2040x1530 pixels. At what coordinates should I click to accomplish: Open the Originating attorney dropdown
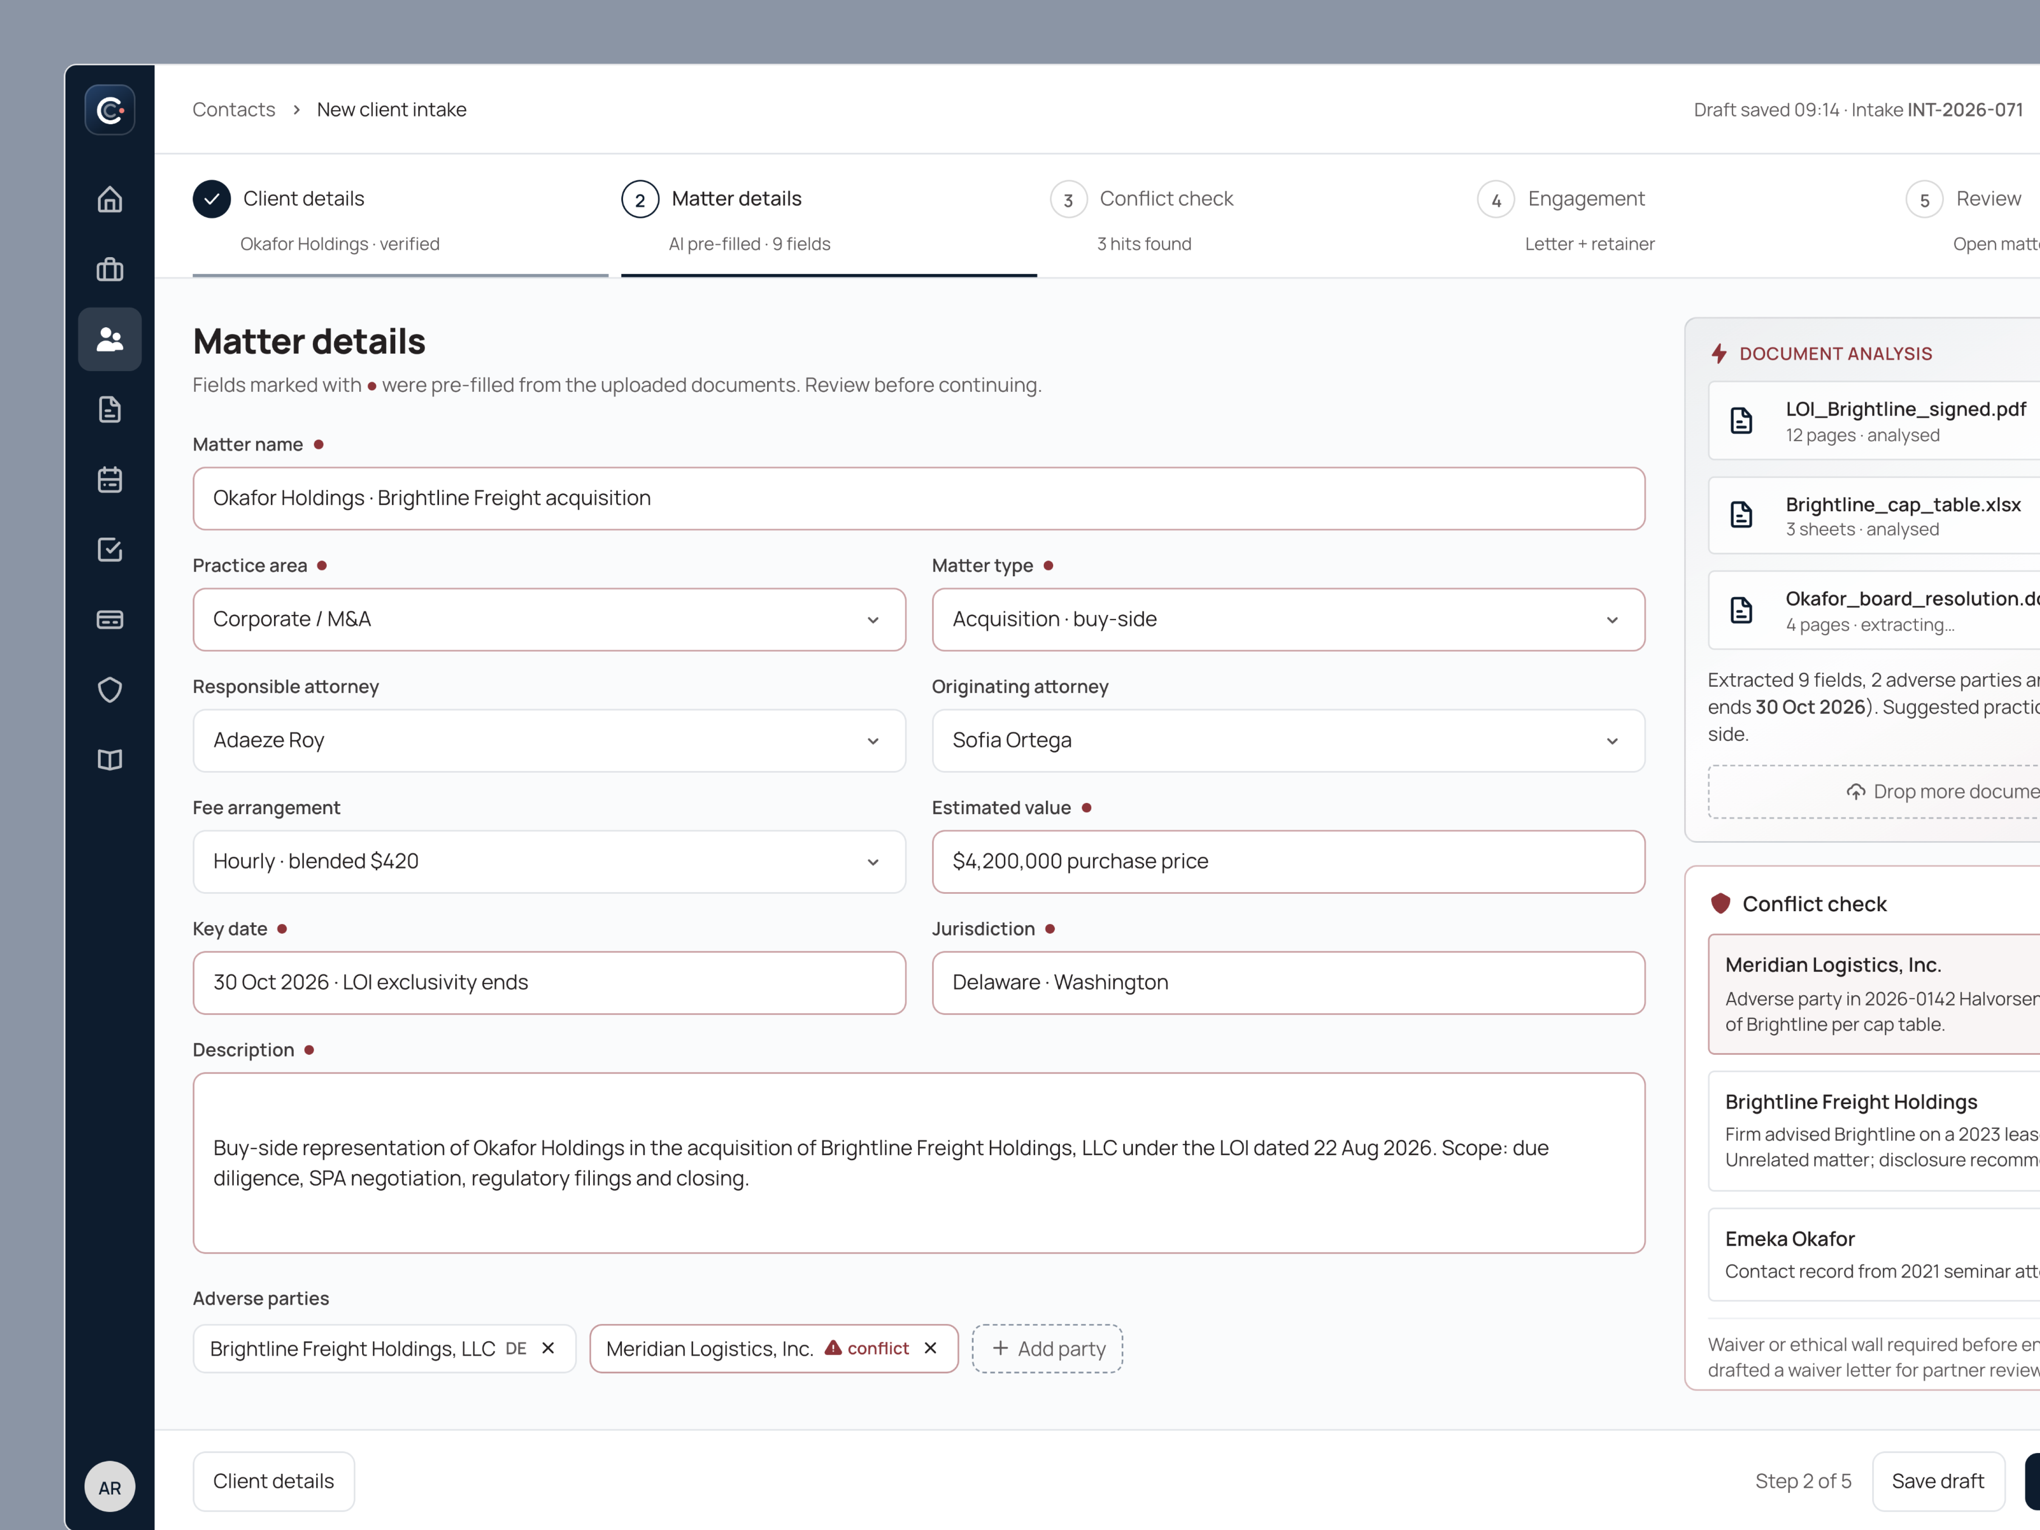1288,740
